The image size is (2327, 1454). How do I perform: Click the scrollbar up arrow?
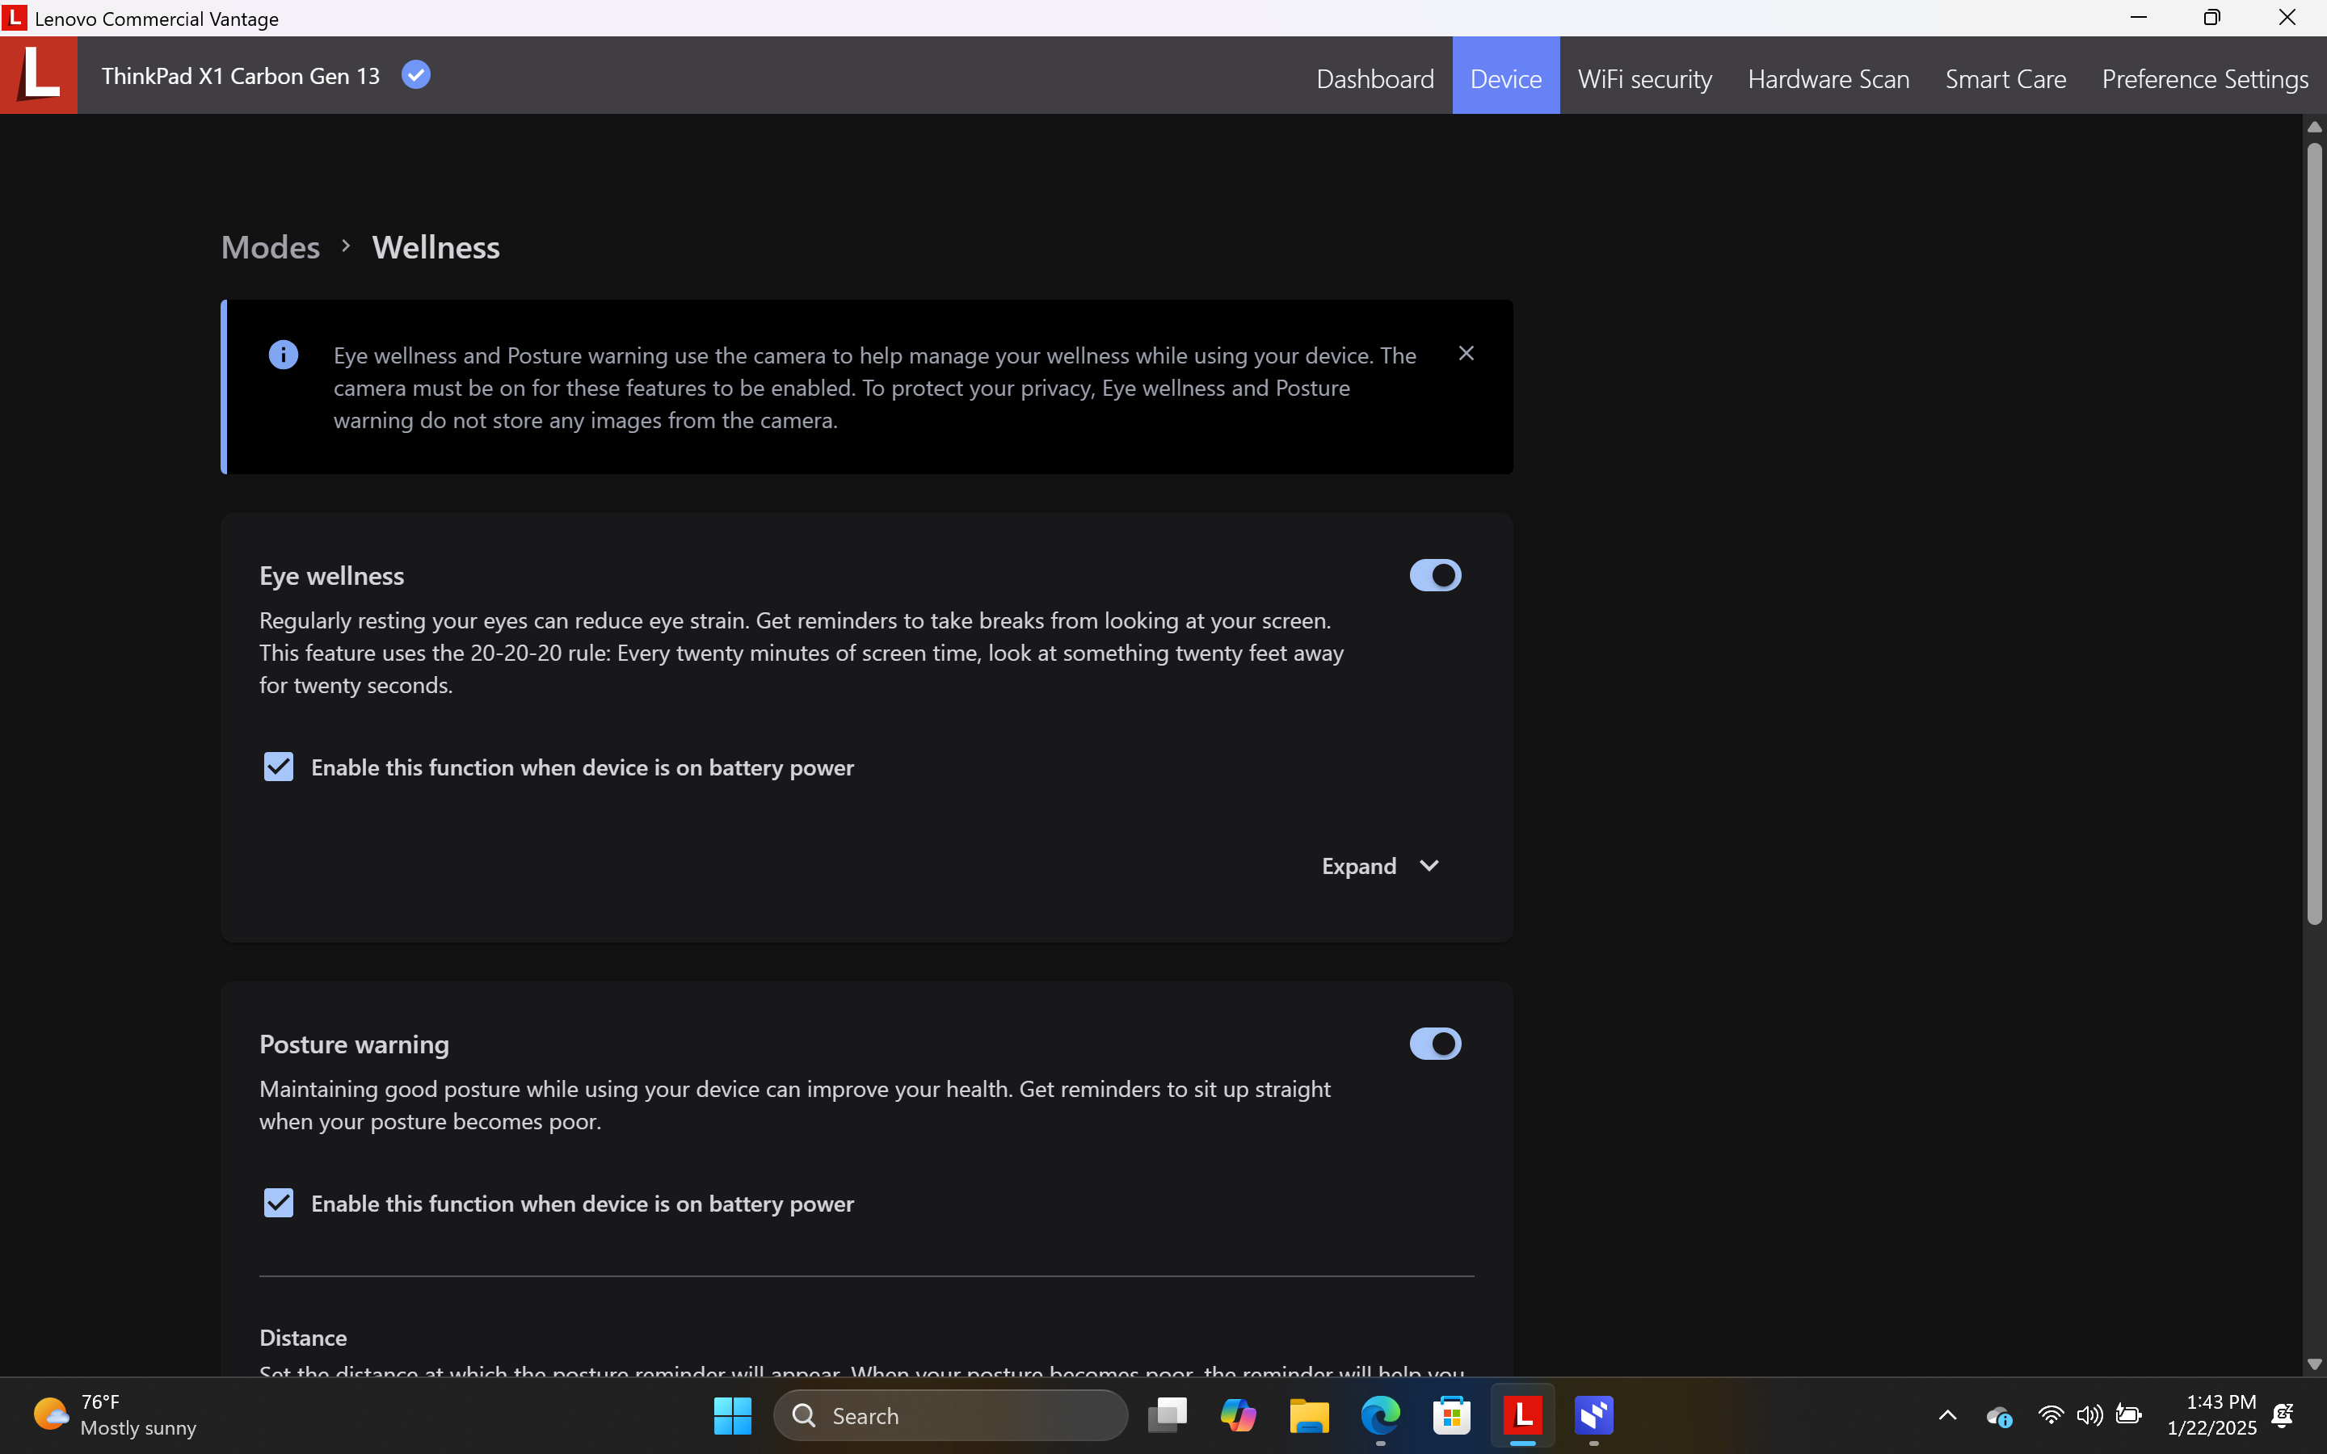(x=2315, y=127)
